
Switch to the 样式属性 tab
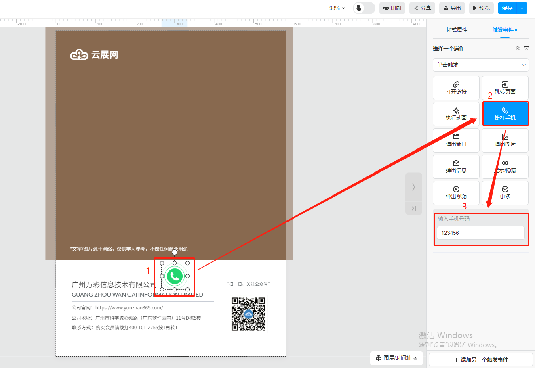457,30
